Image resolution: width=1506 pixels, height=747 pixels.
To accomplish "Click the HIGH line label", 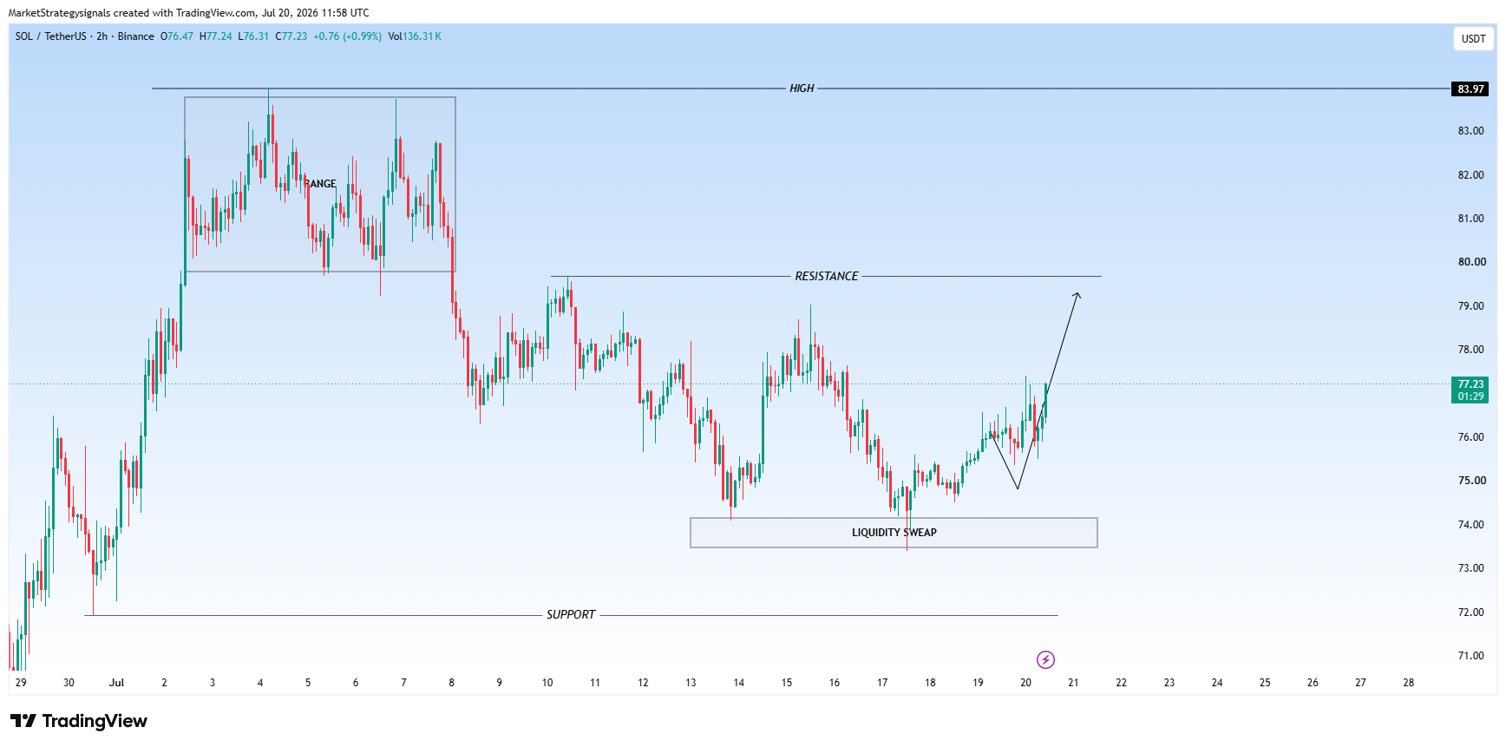I will (802, 88).
